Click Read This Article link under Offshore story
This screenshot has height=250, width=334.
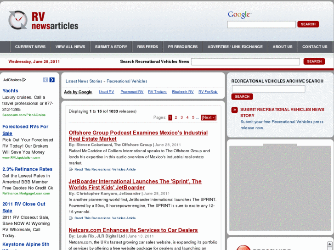tap(105, 169)
